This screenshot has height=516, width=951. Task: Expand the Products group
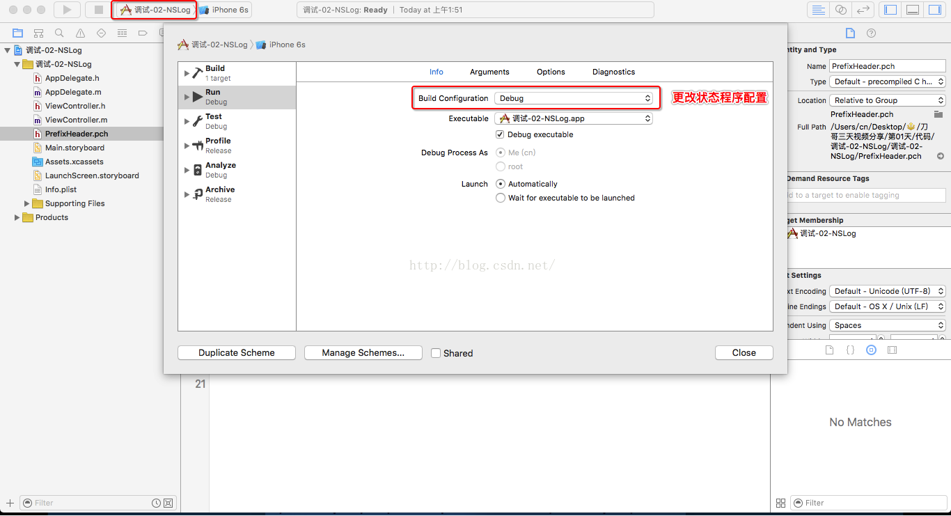point(17,217)
